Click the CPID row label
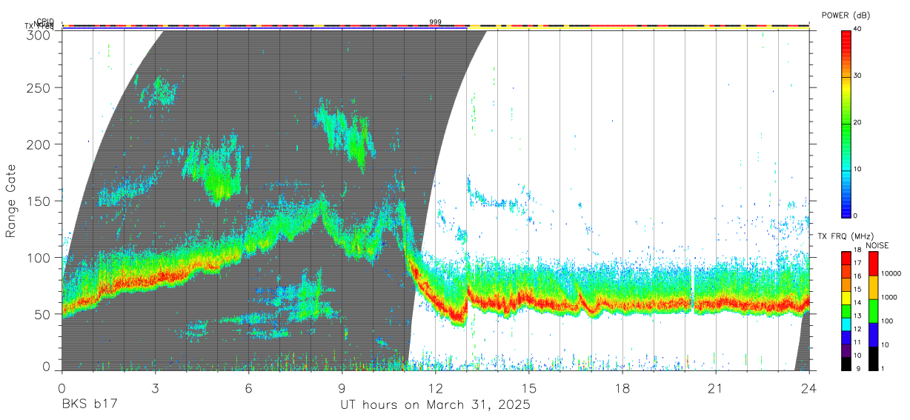The image size is (910, 420). click(x=44, y=21)
